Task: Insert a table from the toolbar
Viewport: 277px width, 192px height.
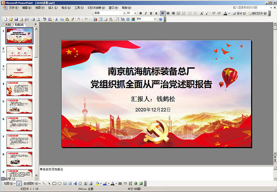Action: tap(101, 19)
